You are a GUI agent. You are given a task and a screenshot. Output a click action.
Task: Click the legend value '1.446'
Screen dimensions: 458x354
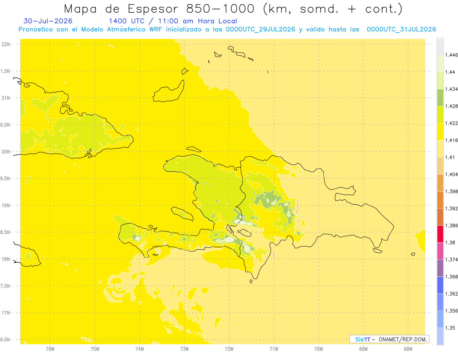pyautogui.click(x=452, y=55)
